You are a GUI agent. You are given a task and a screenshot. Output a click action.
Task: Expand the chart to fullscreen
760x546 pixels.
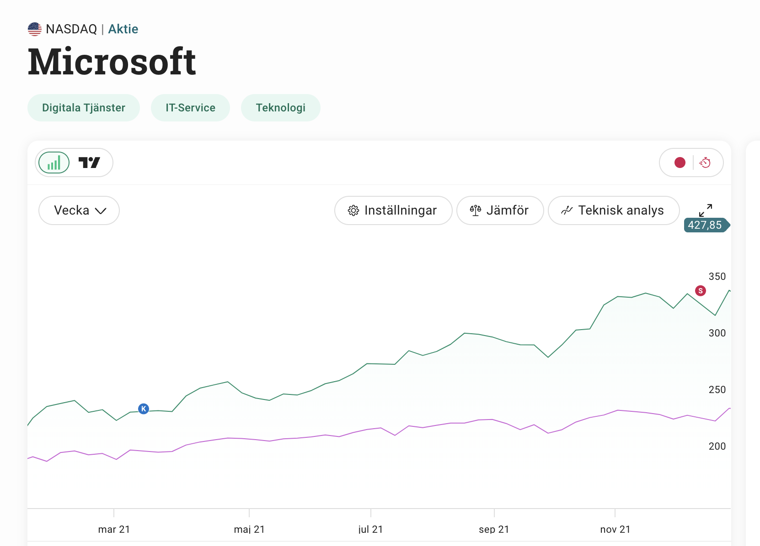coord(706,210)
